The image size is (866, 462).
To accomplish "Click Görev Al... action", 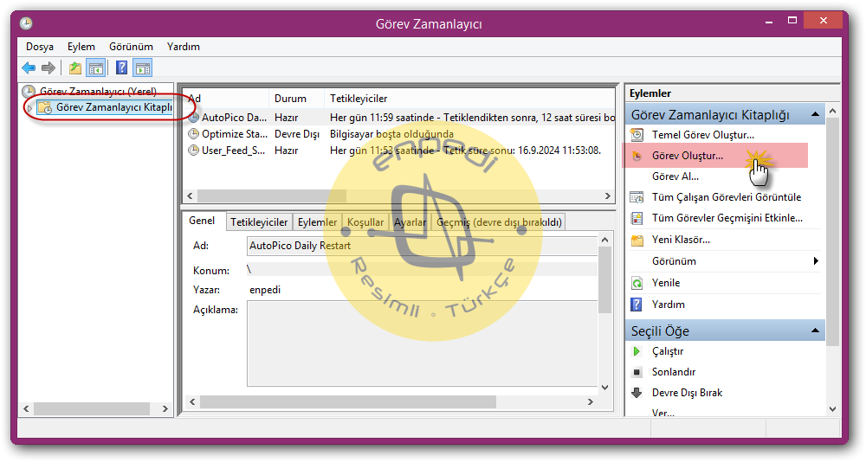I will (675, 176).
